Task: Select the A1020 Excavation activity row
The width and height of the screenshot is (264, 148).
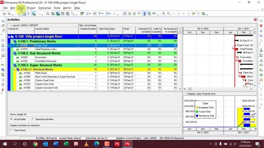Action: (x=95, y=58)
